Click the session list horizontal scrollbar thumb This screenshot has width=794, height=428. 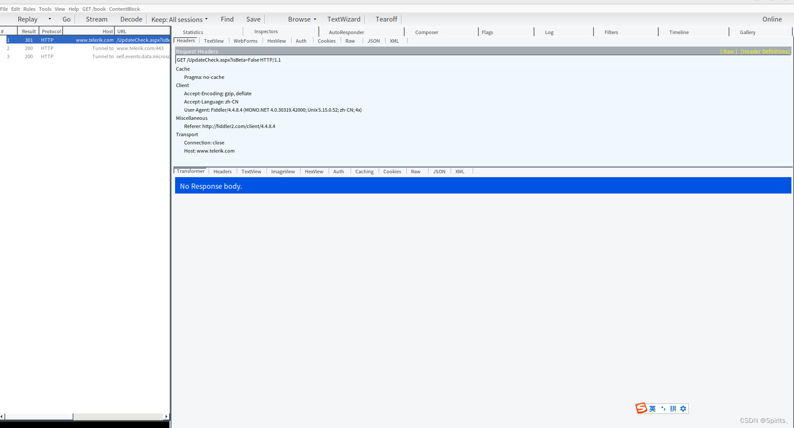[38, 417]
